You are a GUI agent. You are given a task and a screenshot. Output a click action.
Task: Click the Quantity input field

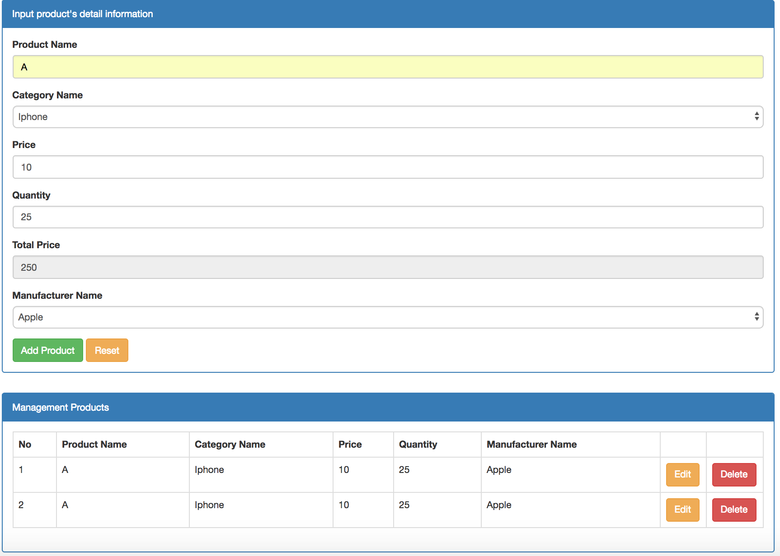click(388, 217)
